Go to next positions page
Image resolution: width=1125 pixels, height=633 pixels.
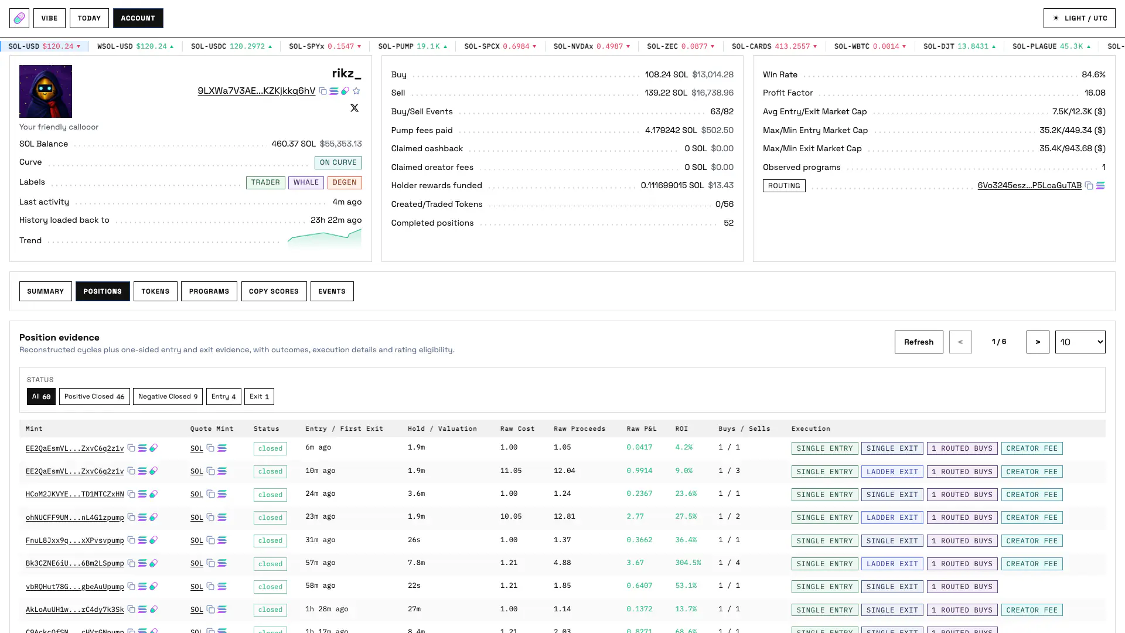point(1038,342)
